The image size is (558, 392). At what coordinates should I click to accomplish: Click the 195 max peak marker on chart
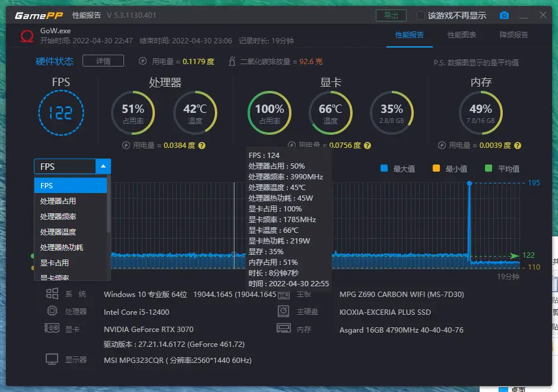click(x=470, y=183)
